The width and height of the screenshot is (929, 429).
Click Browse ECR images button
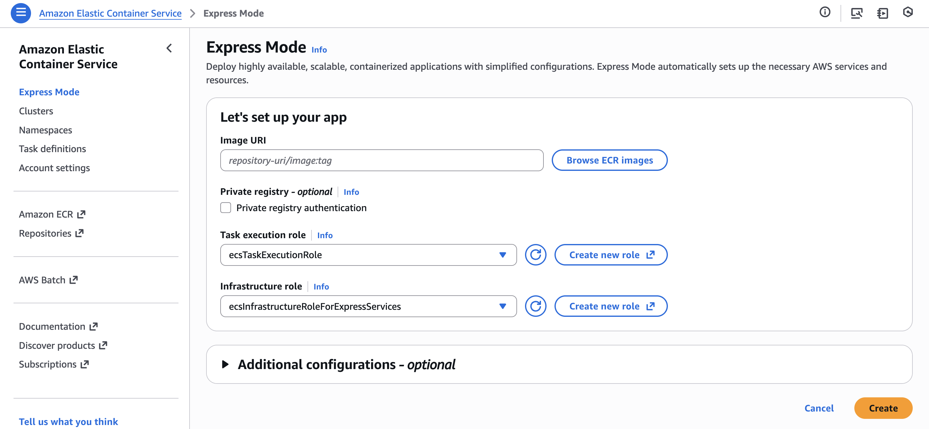pos(609,160)
